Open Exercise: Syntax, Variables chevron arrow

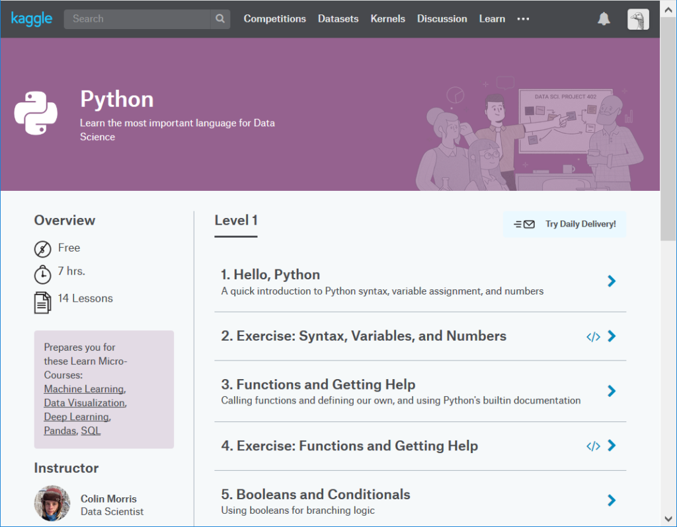click(x=612, y=336)
